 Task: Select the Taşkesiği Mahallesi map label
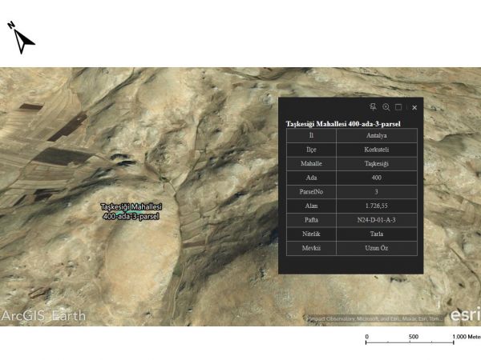click(131, 211)
